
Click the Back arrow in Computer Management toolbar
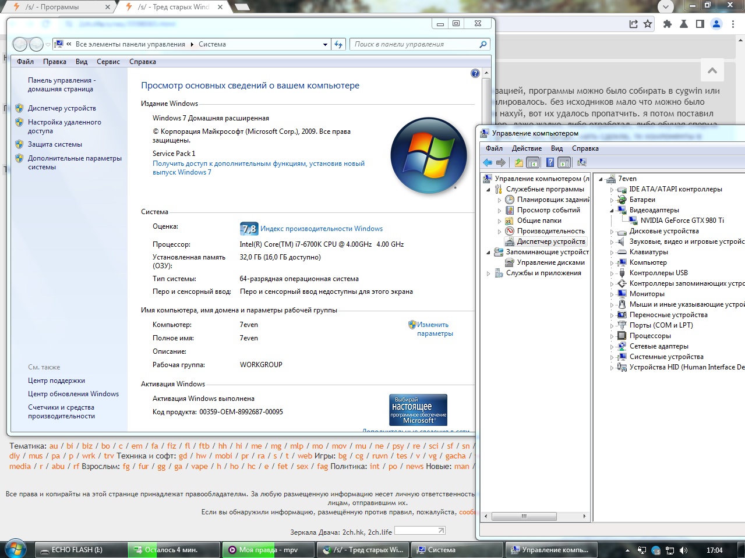point(488,162)
